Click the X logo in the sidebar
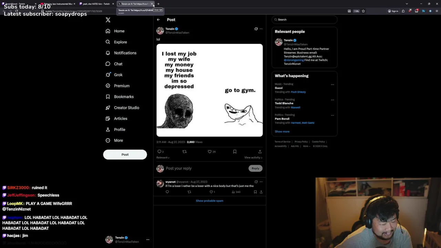This screenshot has height=248, width=441. tap(108, 20)
